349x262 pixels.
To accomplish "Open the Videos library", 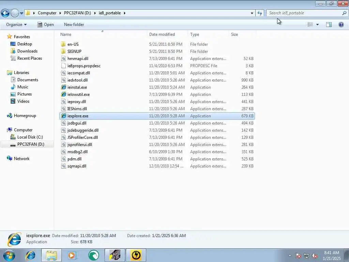I will point(23,101).
